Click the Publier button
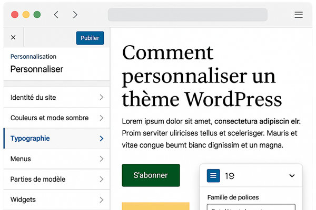Viewport: 316px width, 210px height. pyautogui.click(x=90, y=38)
